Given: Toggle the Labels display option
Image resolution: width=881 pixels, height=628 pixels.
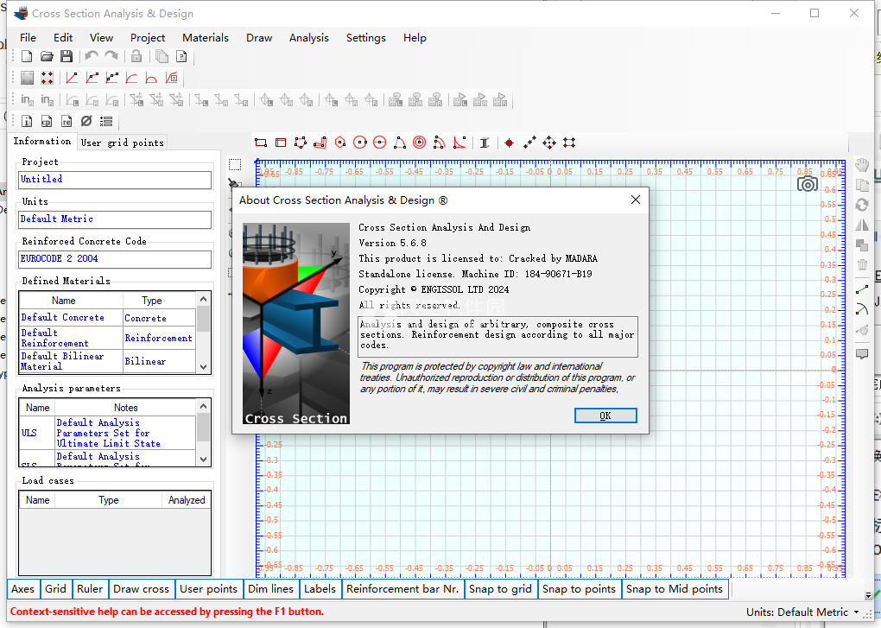Looking at the screenshot, I should point(320,588).
